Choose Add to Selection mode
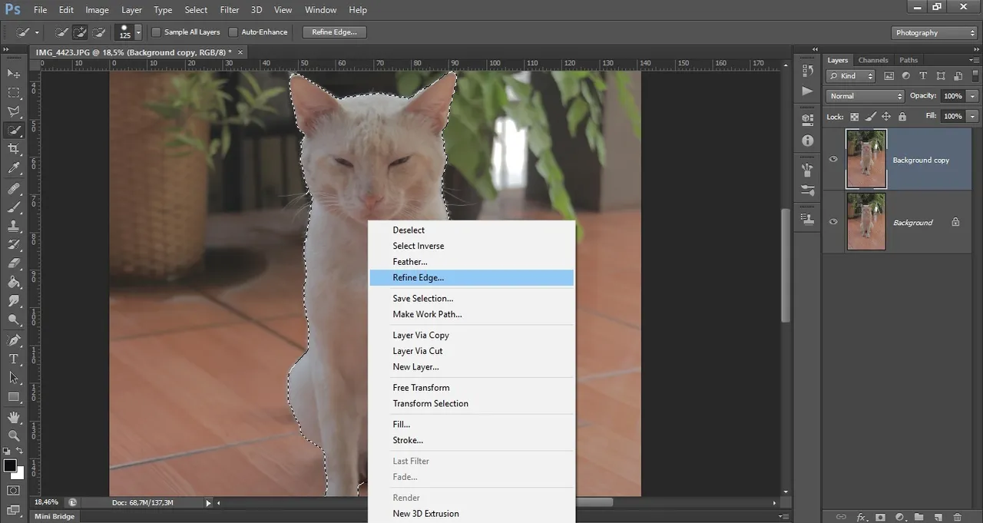983x523 pixels. 80,32
